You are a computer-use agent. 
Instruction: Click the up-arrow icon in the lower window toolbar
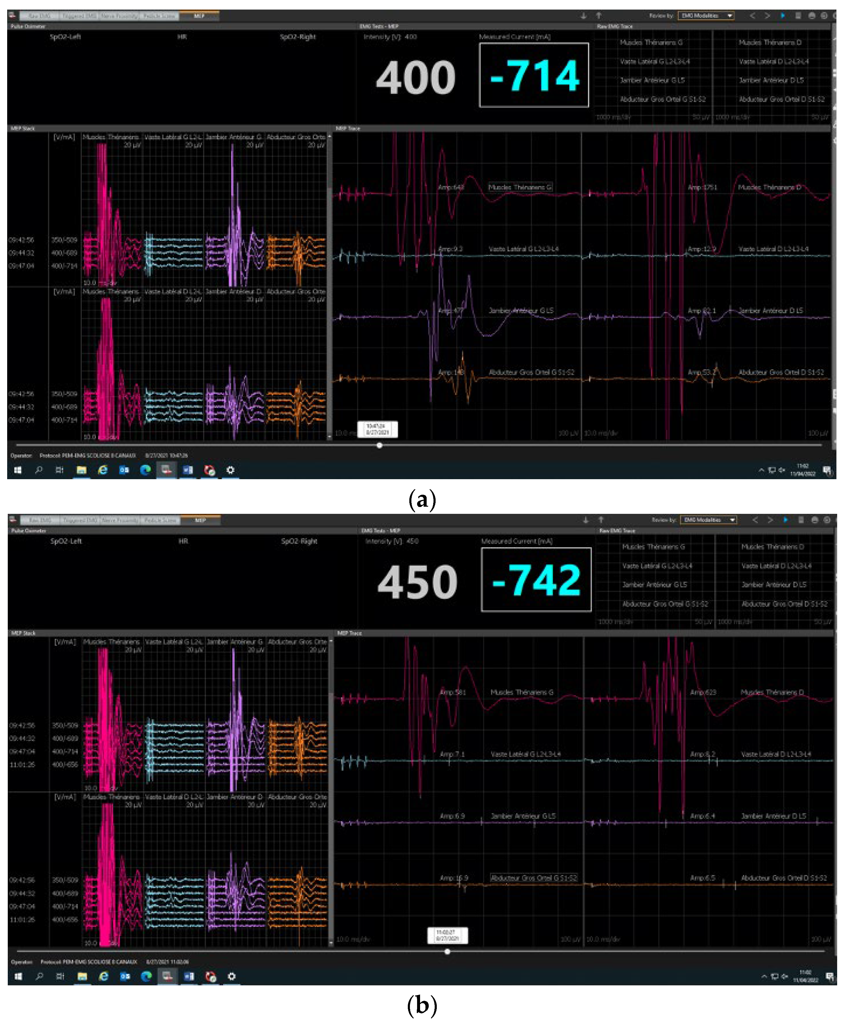601,520
